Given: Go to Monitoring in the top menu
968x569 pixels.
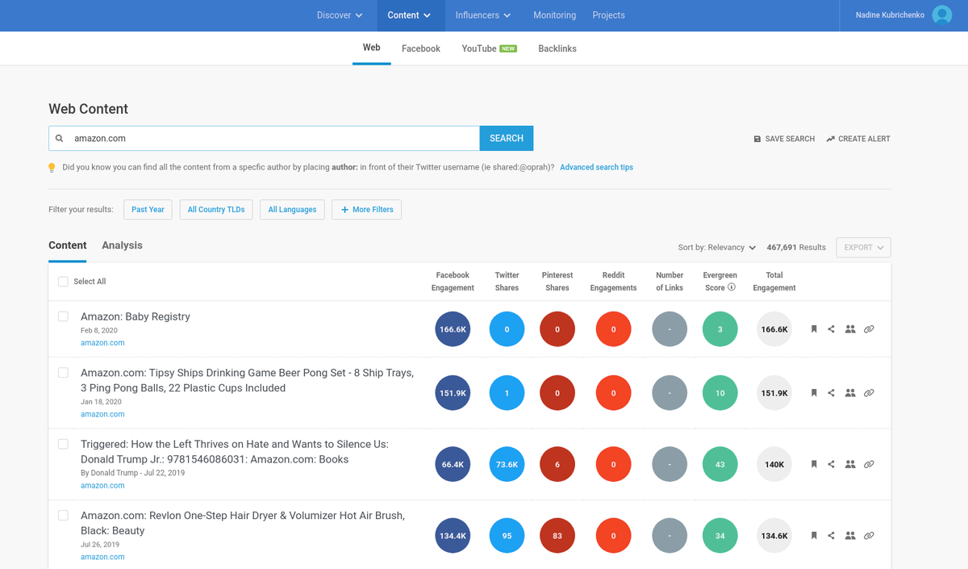Looking at the screenshot, I should pos(554,15).
